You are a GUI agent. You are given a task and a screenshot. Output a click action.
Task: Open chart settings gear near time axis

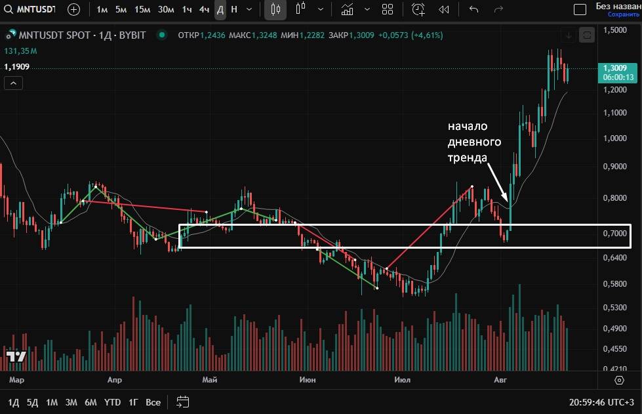[x=619, y=380]
